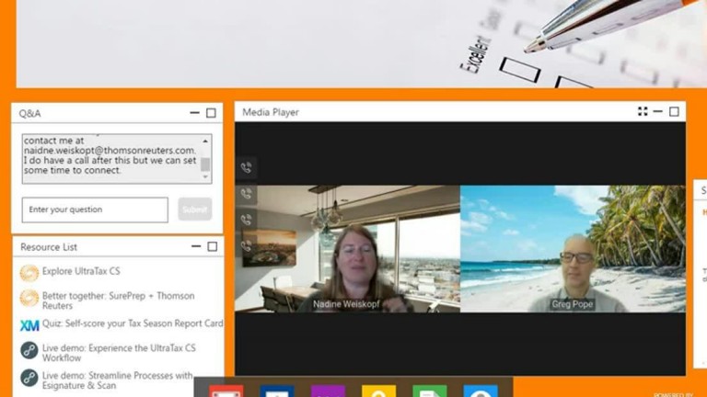The height and width of the screenshot is (397, 707).
Task: Click the bottommost phone icon in Media Player
Action: click(246, 245)
